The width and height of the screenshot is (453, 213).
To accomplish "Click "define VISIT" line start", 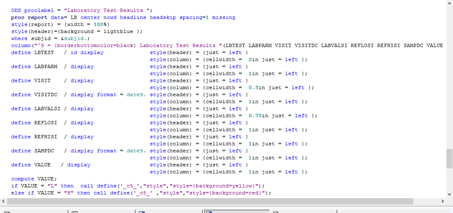I will pos(31,80).
